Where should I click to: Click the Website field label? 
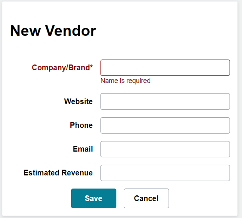coord(78,101)
